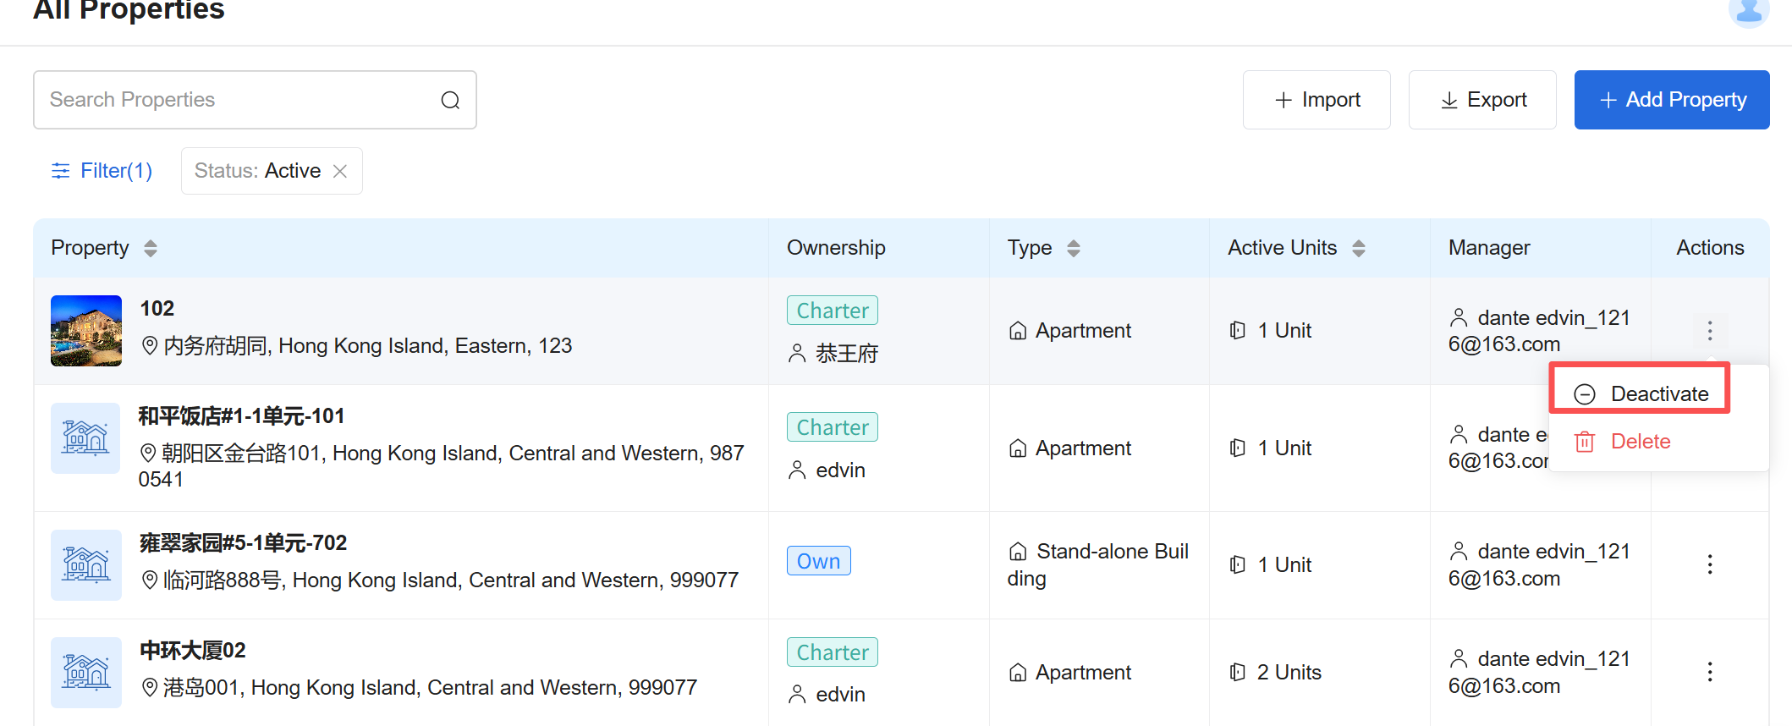Click the building placeholder icon for 和平饭店#1-1单元-101
Viewport: 1792px width, 726px height.
pyautogui.click(x=85, y=438)
